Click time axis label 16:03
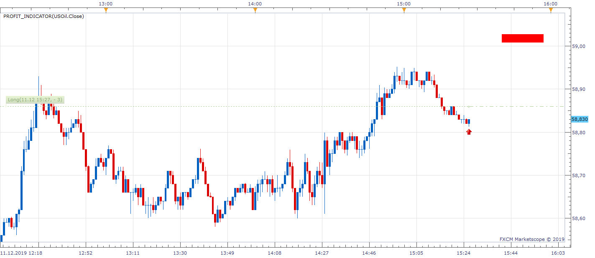This screenshot has width=595, height=258. pyautogui.click(x=558, y=253)
